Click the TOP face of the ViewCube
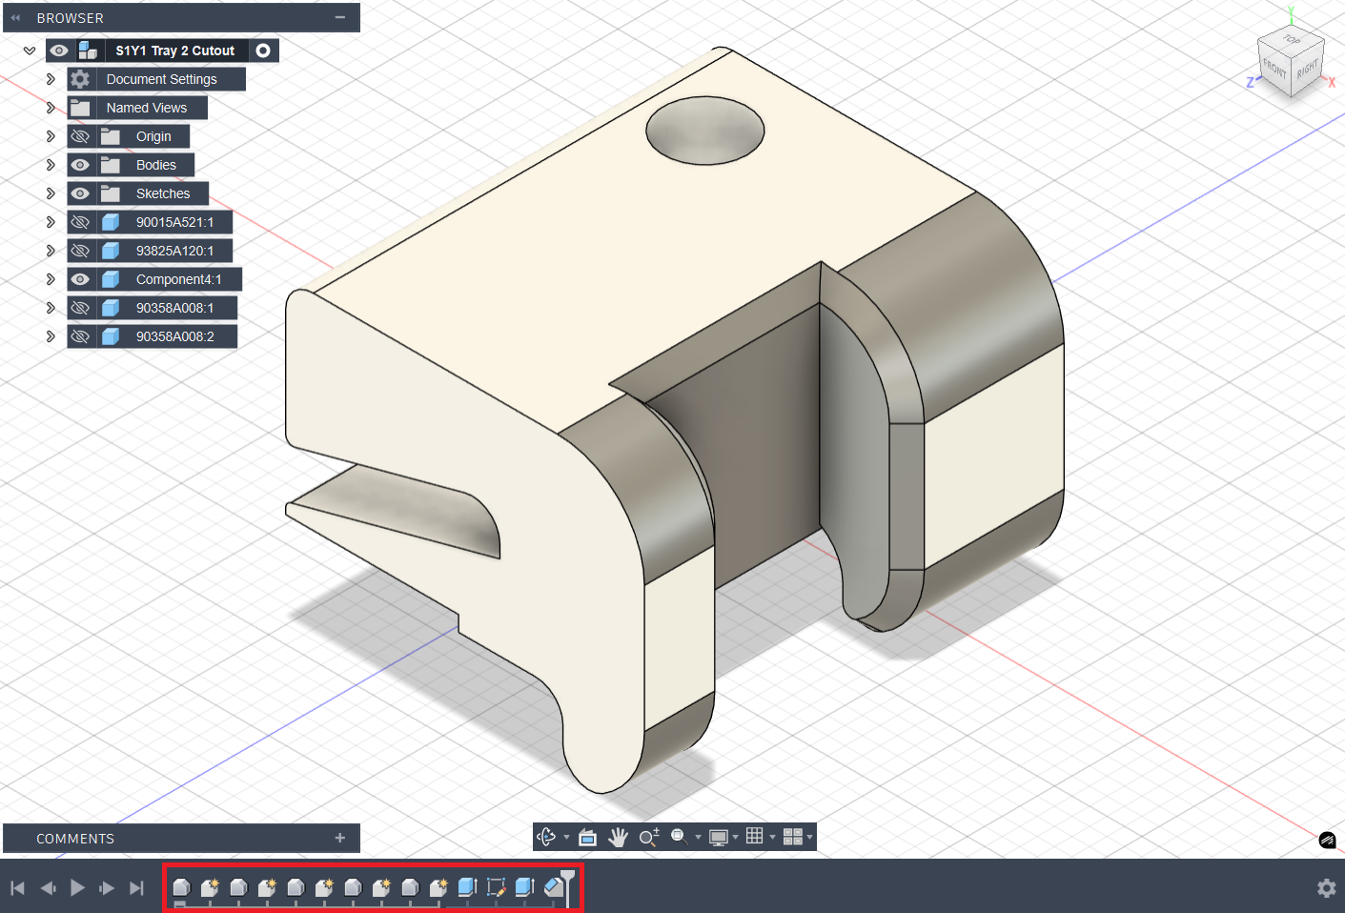Screen dimensions: 1345x913 point(1291,40)
